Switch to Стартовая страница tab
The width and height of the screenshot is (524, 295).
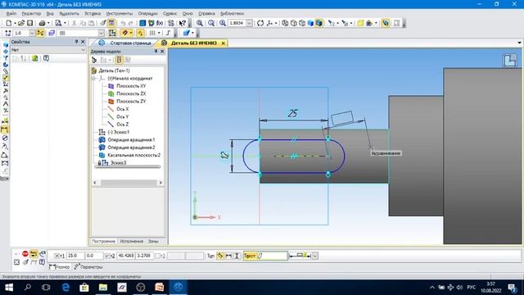(130, 43)
